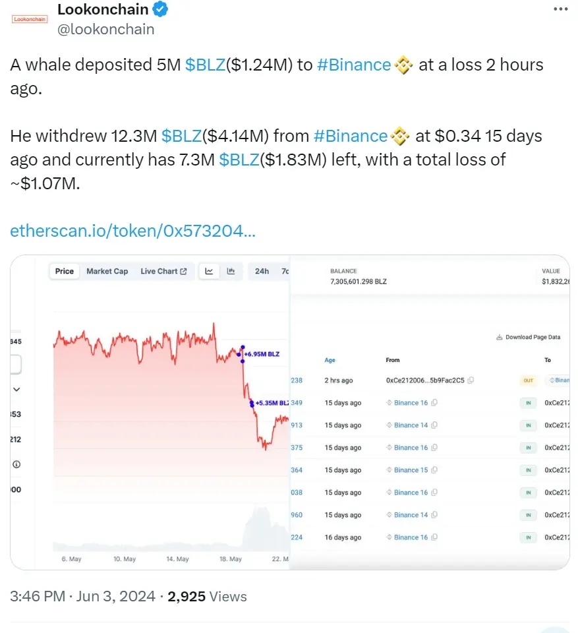Click the info circle icon left of chart
The height and width of the screenshot is (633, 578).
coord(16,464)
